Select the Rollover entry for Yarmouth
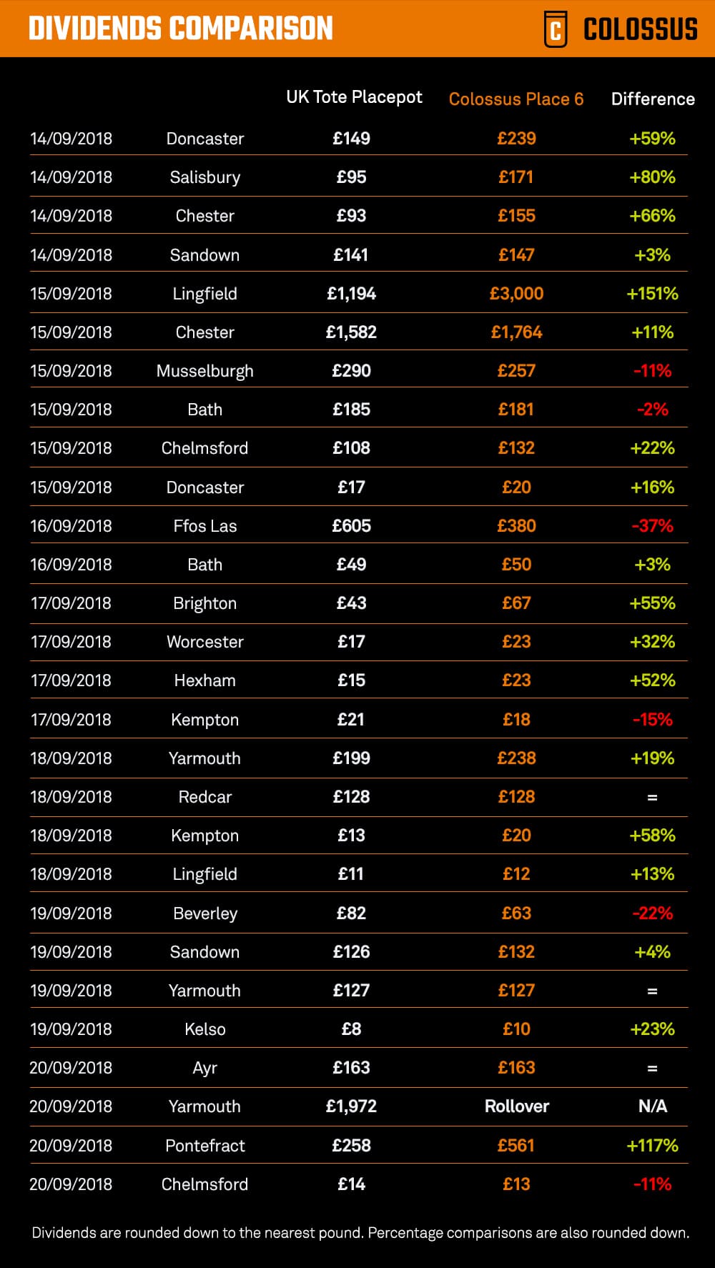The image size is (715, 1268). coord(516,1106)
